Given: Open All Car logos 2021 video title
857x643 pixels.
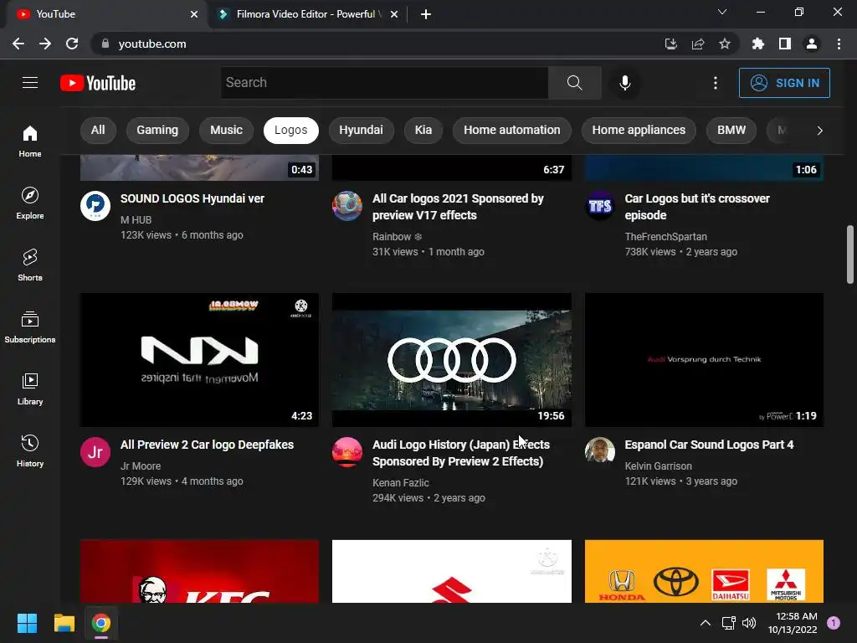Looking at the screenshot, I should (x=458, y=207).
